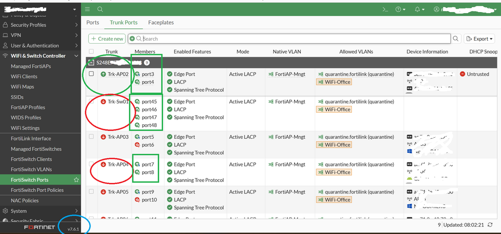
Task: Click into the trunk ports search field
Action: tap(295, 39)
